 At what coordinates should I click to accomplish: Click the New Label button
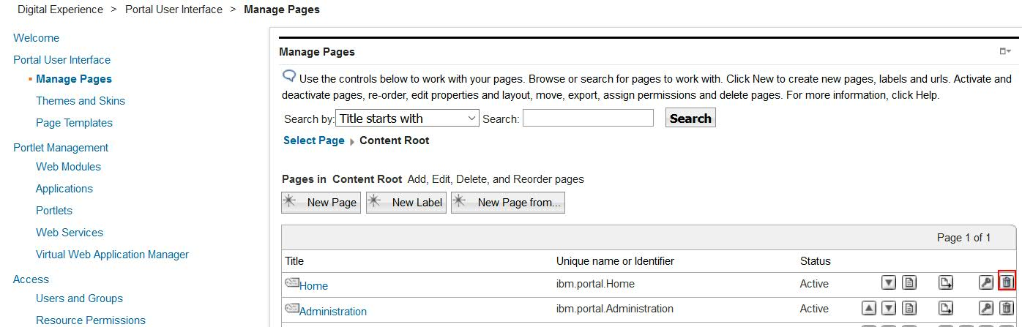pos(406,203)
